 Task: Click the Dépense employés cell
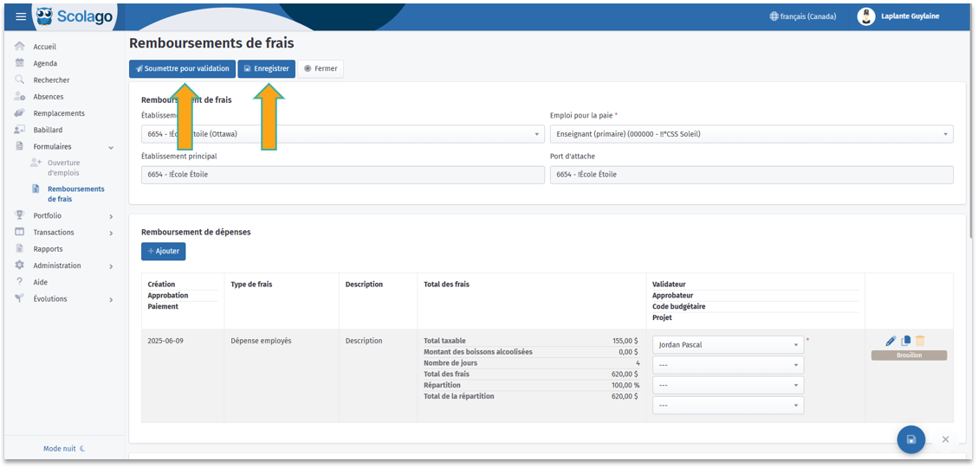[x=261, y=342]
